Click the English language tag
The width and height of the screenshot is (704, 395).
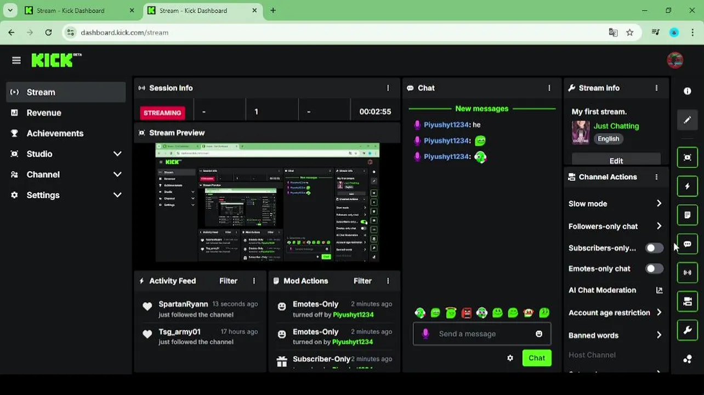click(x=608, y=139)
